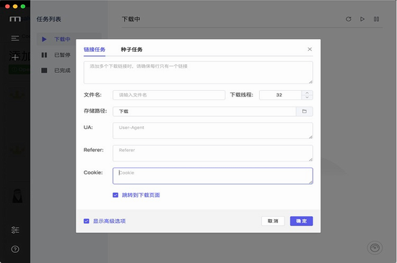
Task: Switch to the 种子任务 tab
Action: pyautogui.click(x=131, y=50)
